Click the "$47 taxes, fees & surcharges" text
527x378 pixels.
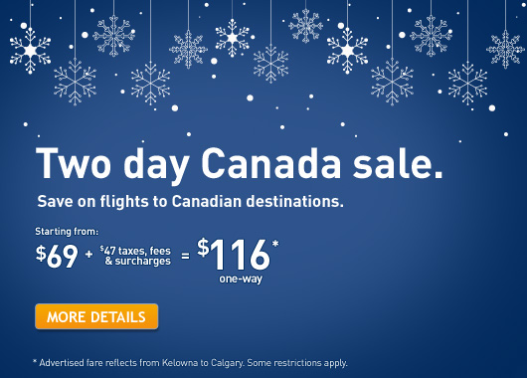[135, 256]
